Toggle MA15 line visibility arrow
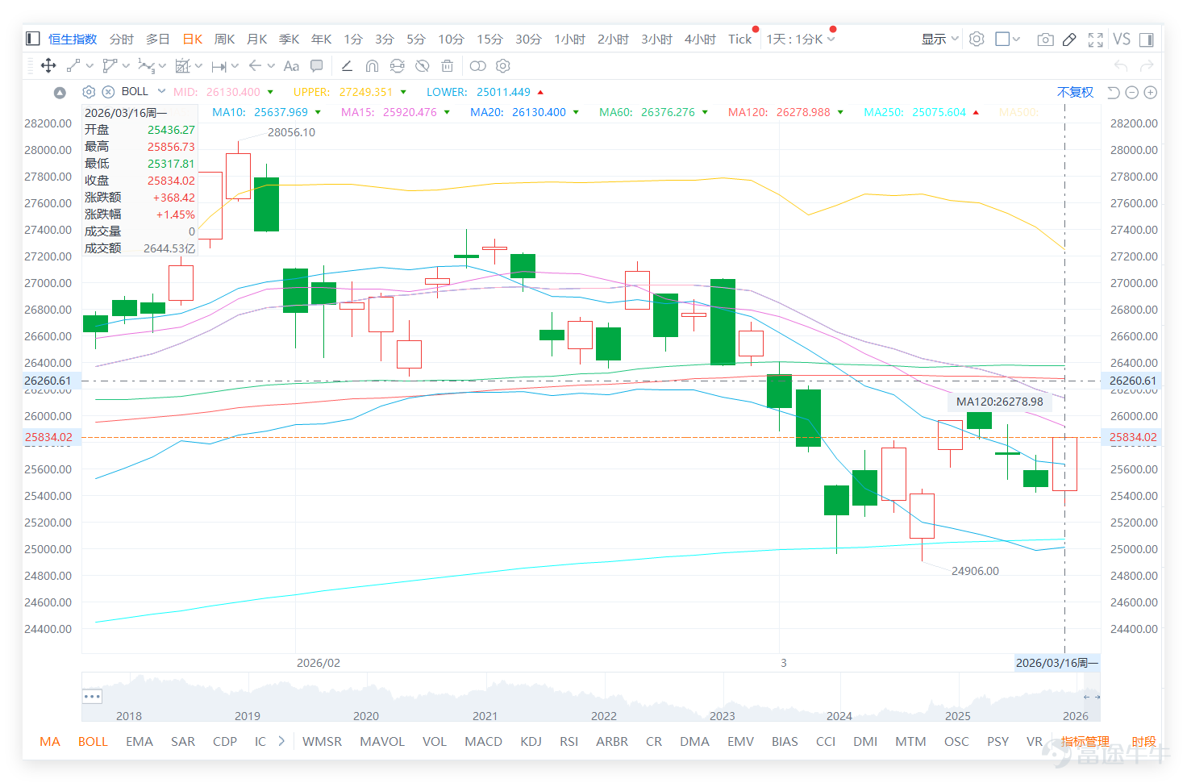The image size is (1187, 783). [447, 112]
